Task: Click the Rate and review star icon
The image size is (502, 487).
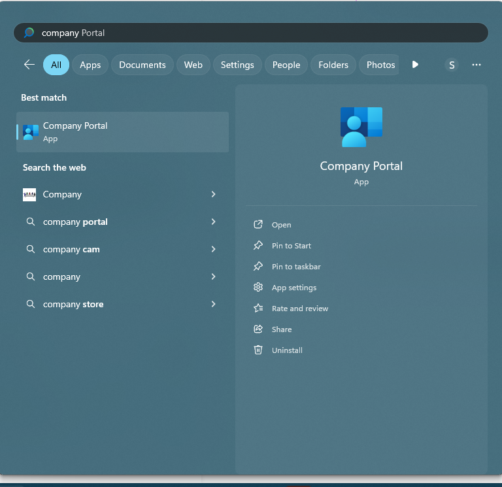Action: [258, 309]
